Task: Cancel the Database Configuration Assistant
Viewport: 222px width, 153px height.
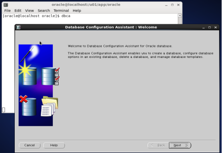Action: pos(29,145)
